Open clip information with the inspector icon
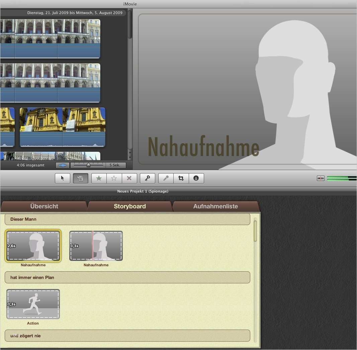This screenshot has width=357, height=350. tap(196, 178)
